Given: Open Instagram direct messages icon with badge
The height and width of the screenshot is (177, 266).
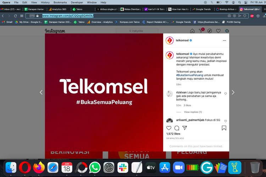Looking at the screenshot, I should (201, 31).
